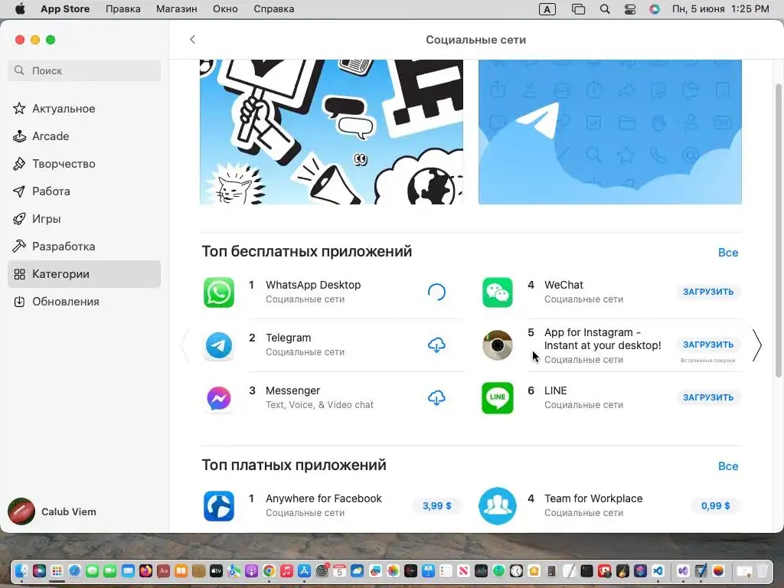
Task: View all top paid apps
Action: pyautogui.click(x=728, y=466)
